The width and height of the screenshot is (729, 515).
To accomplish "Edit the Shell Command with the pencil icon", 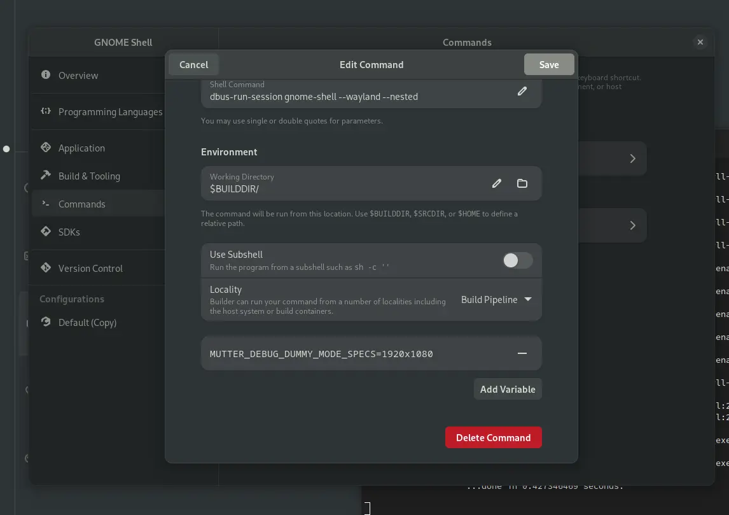I will (522, 91).
